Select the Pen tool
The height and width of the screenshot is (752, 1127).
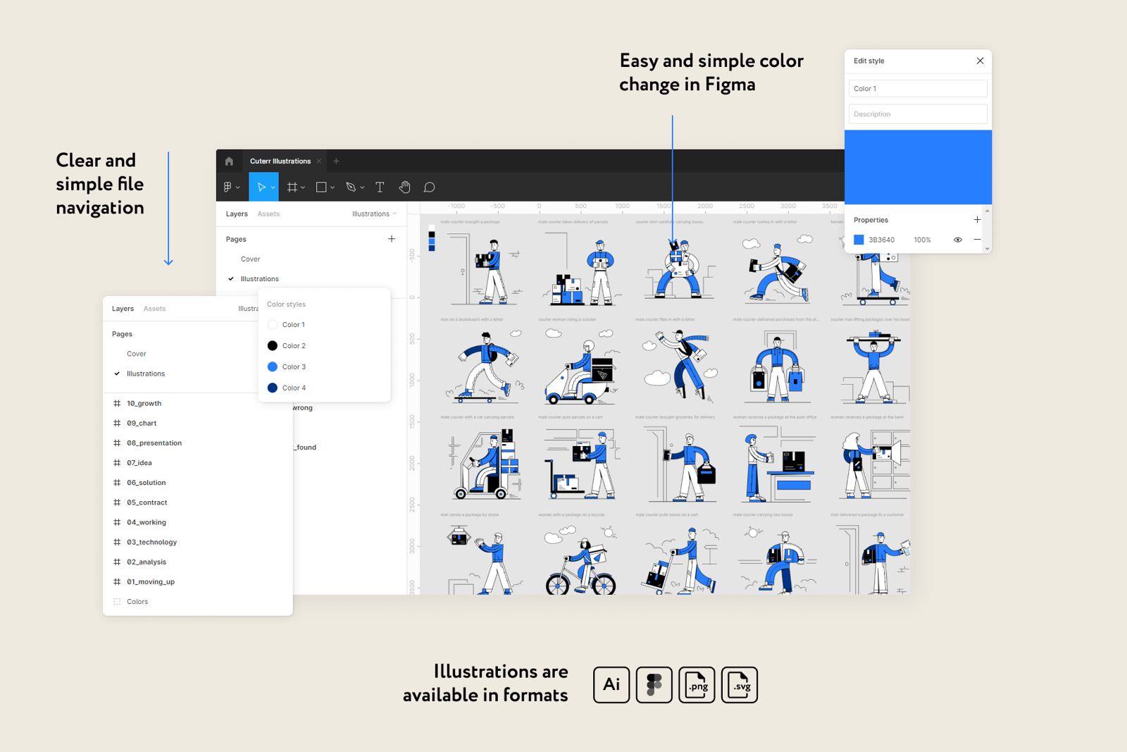[351, 187]
